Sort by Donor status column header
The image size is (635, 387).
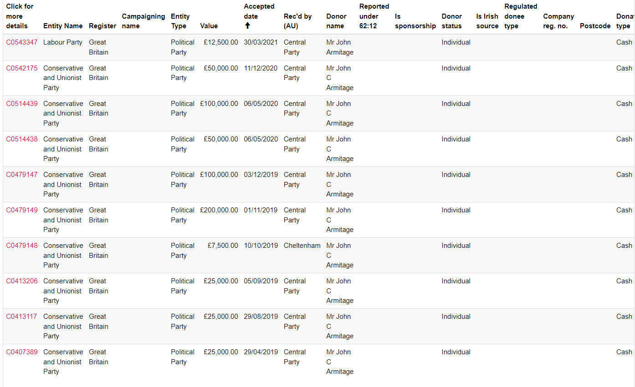(x=451, y=21)
